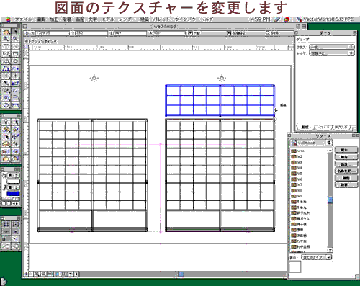Select the Pan hand tool

click(6, 32)
